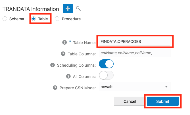Open help icon beside Table Name
This screenshot has height=115, width=190.
coord(64,42)
